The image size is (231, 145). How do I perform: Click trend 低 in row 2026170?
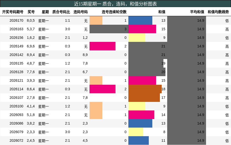[x=227, y=21]
